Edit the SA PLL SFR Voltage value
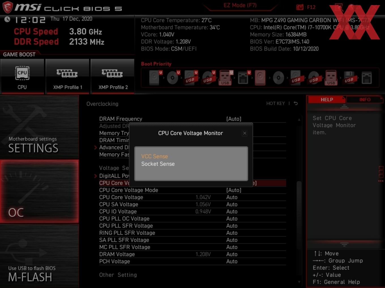 point(232,240)
